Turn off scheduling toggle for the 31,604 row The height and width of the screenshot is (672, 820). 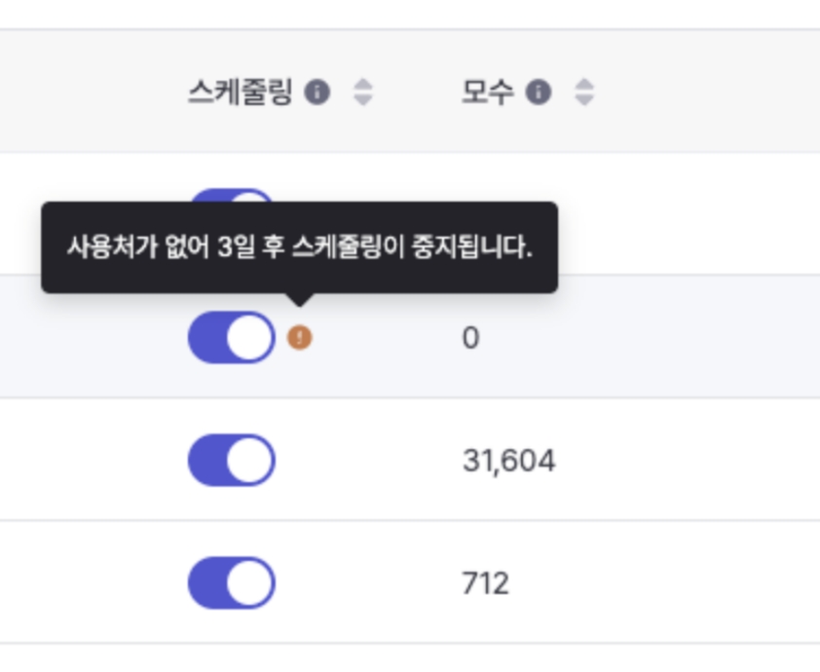(x=231, y=461)
